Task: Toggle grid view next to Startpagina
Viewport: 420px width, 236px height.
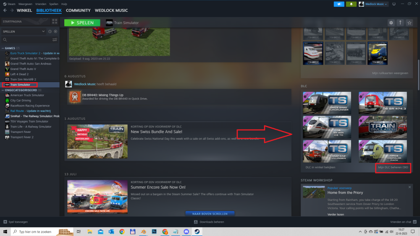Action: 54,21
